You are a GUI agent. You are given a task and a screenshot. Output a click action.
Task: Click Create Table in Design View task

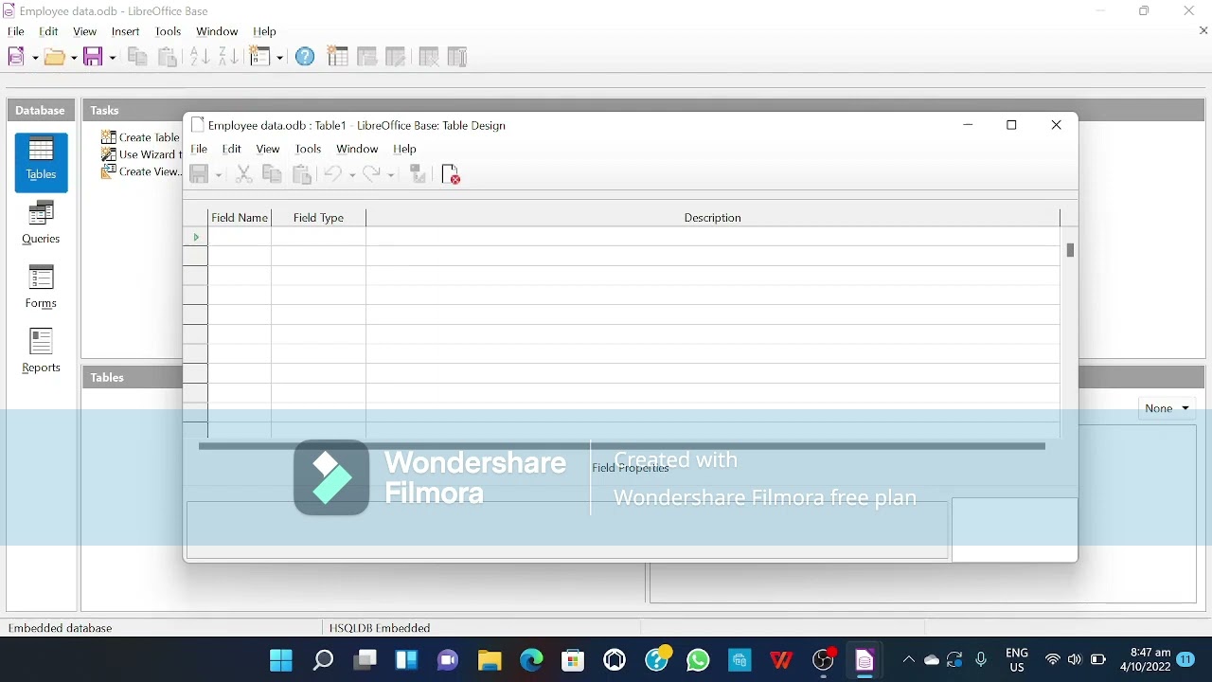pyautogui.click(x=140, y=137)
